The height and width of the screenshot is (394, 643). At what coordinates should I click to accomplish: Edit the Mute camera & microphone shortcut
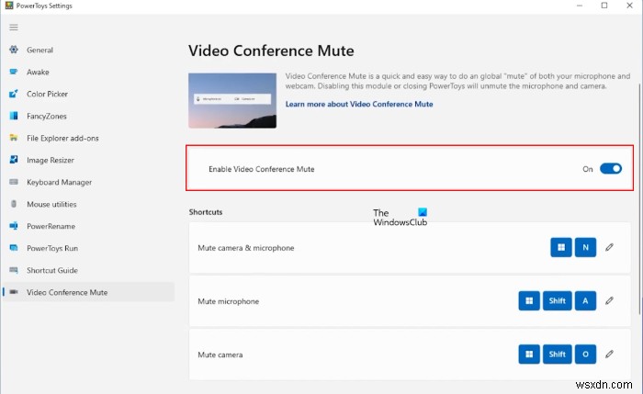pyautogui.click(x=608, y=247)
